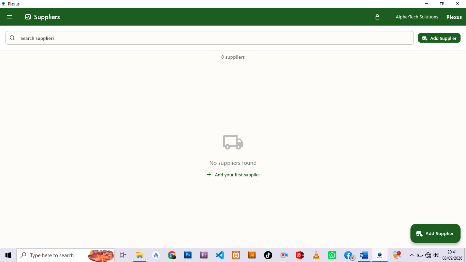This screenshot has height=262, width=466.
Task: Open Microsoft Word from the taskbar
Action: 364,255
